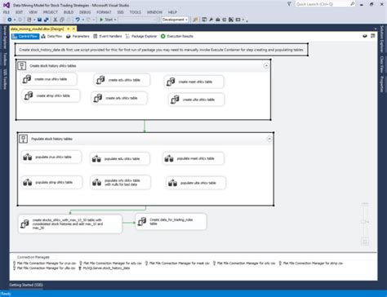Image resolution: width=387 pixels, height=297 pixels.
Task: Click the Cut scissors icon
Action: point(56,20)
